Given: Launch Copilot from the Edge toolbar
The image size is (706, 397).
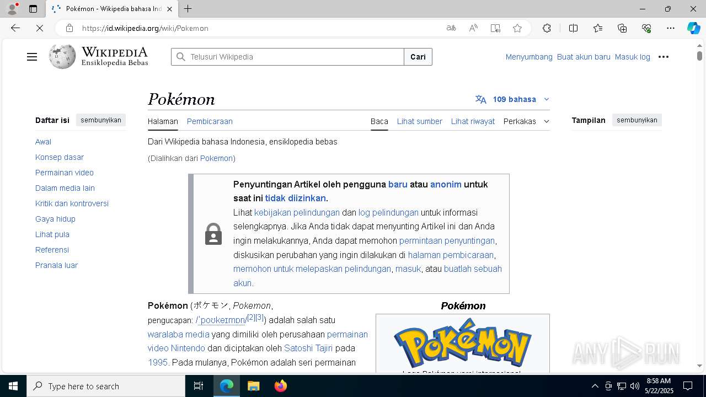Looking at the screenshot, I should [x=693, y=28].
